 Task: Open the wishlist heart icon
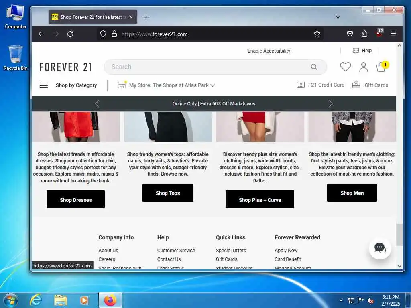[x=346, y=67]
